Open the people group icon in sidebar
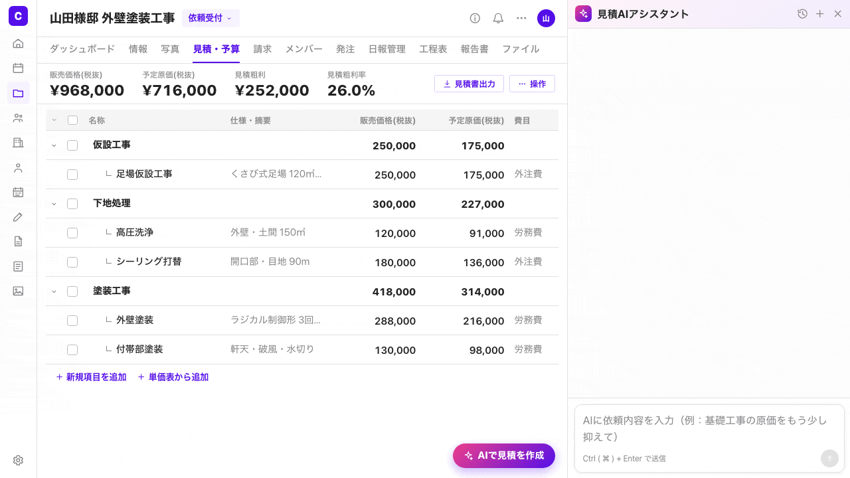 click(x=19, y=118)
